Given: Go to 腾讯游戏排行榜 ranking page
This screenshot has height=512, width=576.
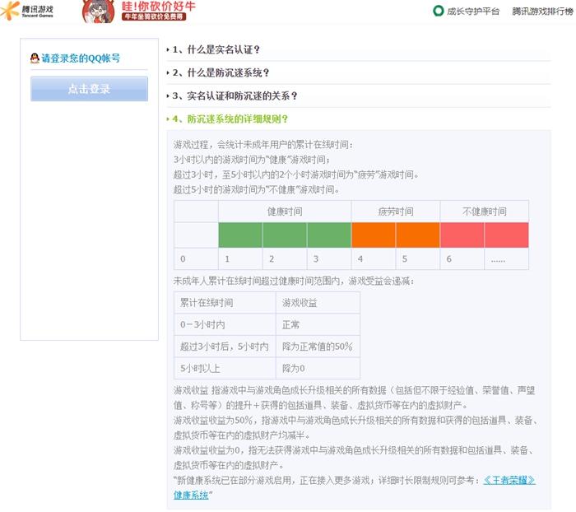Looking at the screenshot, I should tap(541, 12).
